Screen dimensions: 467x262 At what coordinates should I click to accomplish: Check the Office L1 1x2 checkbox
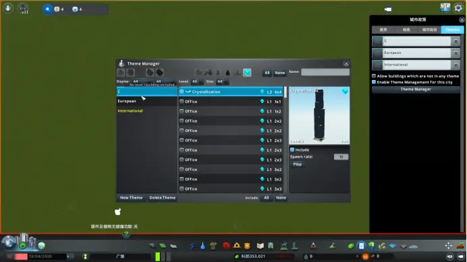pyautogui.click(x=182, y=111)
